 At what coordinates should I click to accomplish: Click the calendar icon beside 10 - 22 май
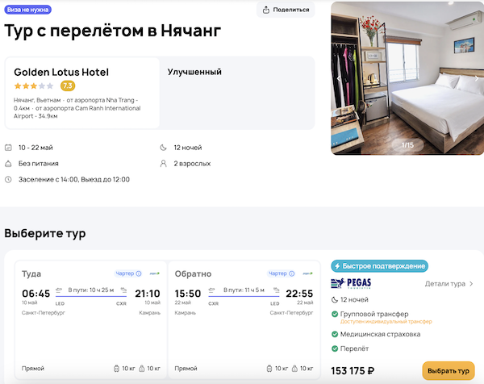tap(8, 148)
